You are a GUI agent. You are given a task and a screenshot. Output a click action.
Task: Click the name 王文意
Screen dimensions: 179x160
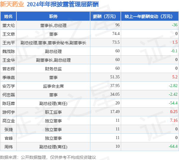tap(9, 34)
